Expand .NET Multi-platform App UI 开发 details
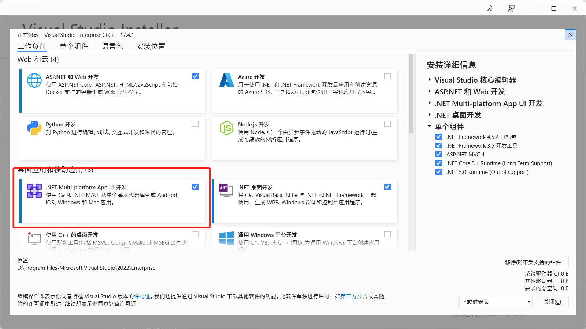Image resolution: width=586 pixels, height=329 pixels. [430, 103]
